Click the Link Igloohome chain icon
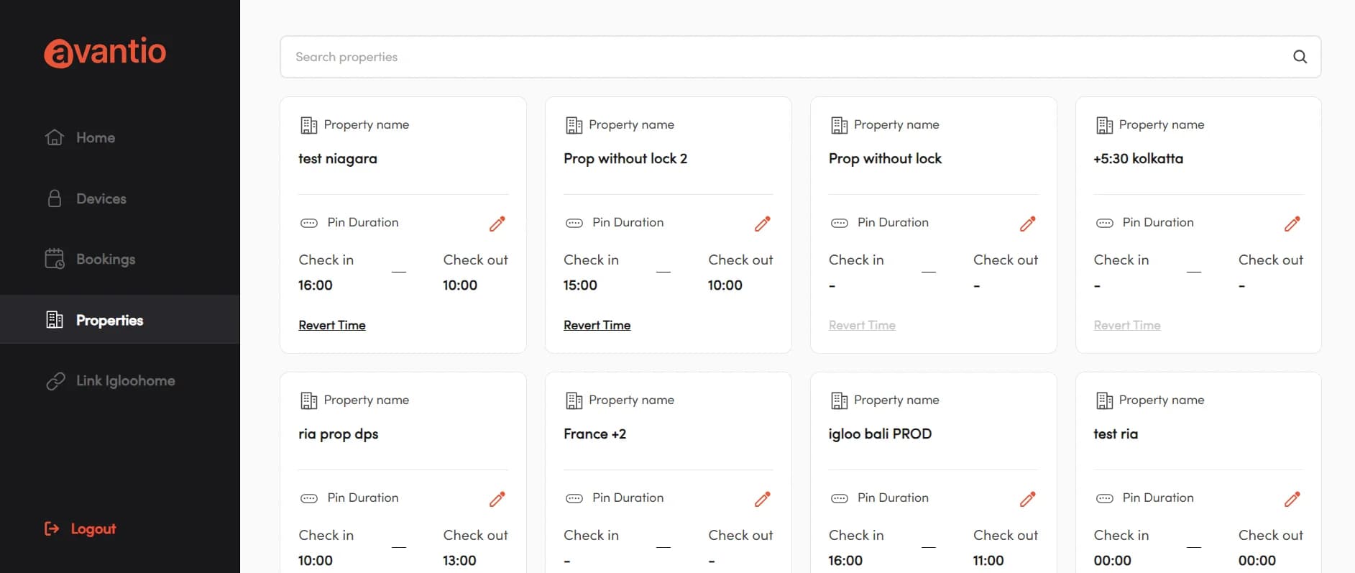Screen dimensions: 1355x573 point(55,381)
